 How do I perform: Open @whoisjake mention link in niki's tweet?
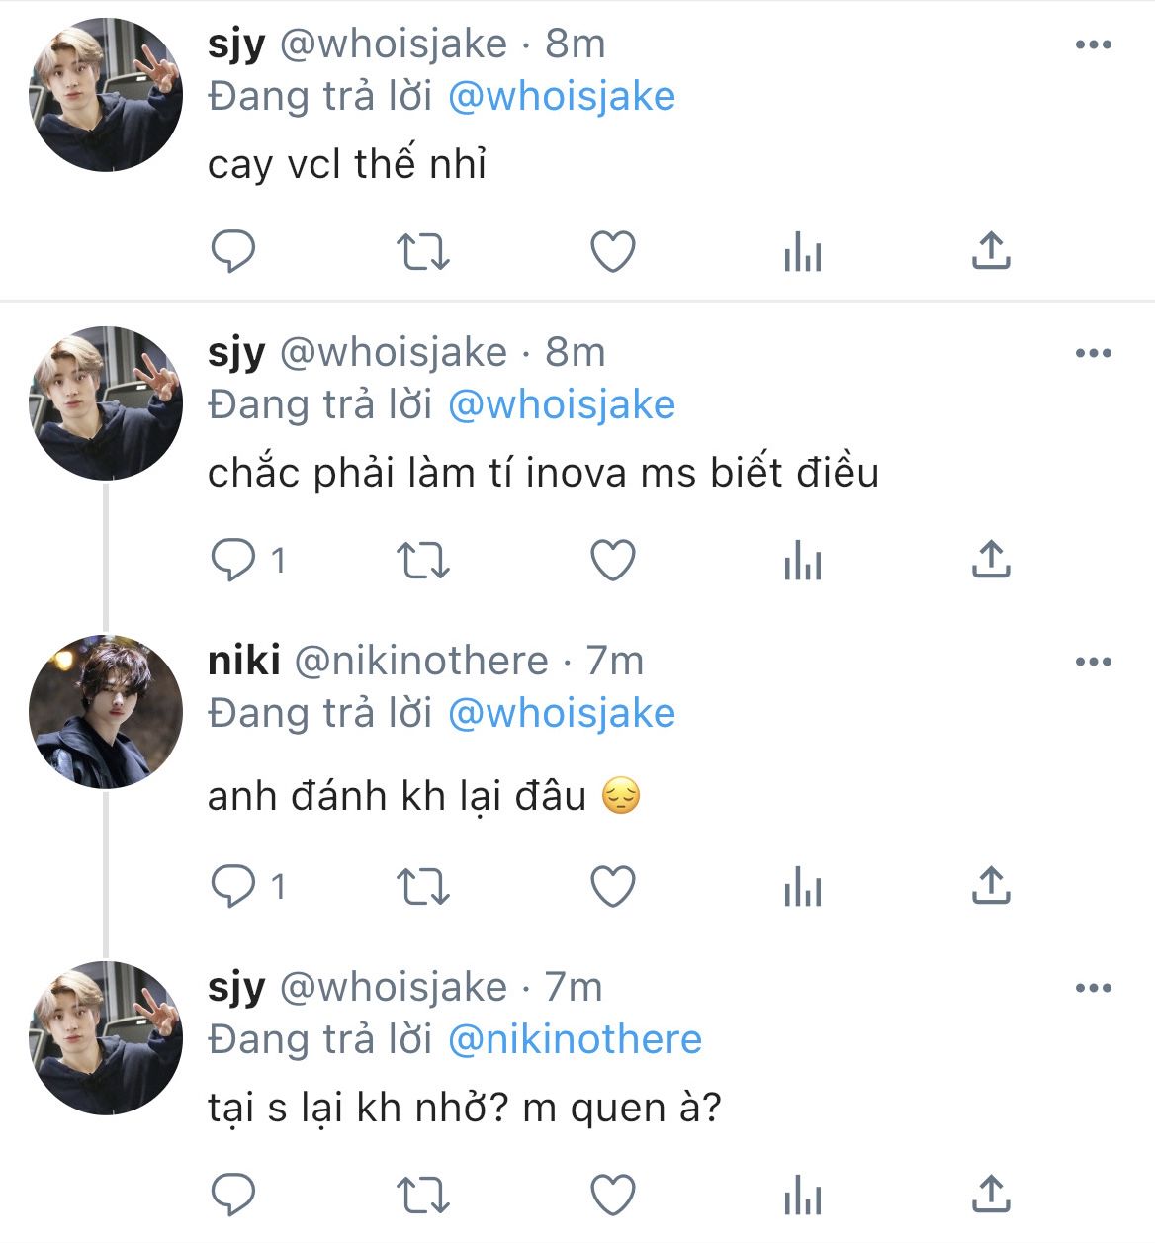(x=562, y=713)
